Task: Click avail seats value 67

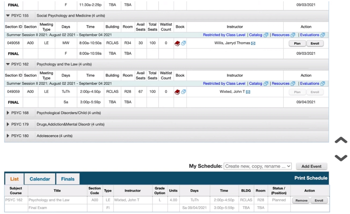Action: click(x=141, y=91)
